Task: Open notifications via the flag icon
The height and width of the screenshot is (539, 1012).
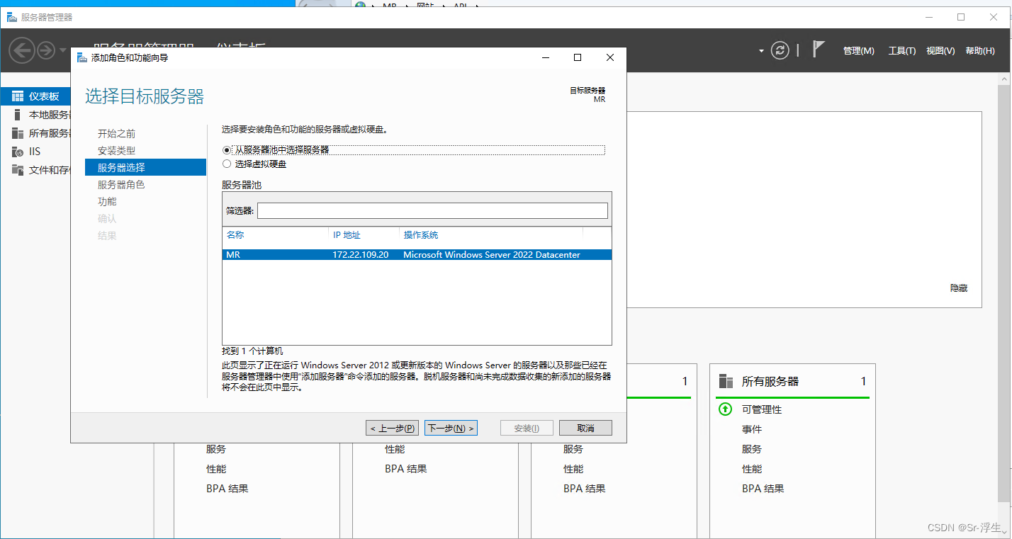Action: pyautogui.click(x=819, y=48)
